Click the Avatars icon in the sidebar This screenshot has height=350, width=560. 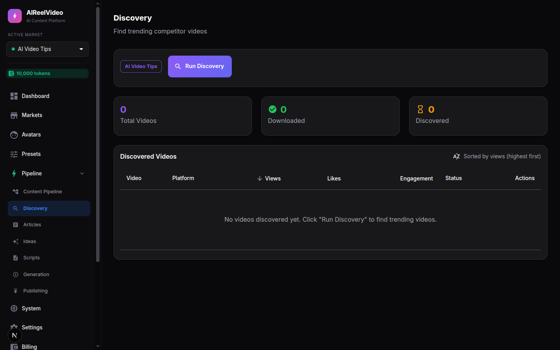14,135
